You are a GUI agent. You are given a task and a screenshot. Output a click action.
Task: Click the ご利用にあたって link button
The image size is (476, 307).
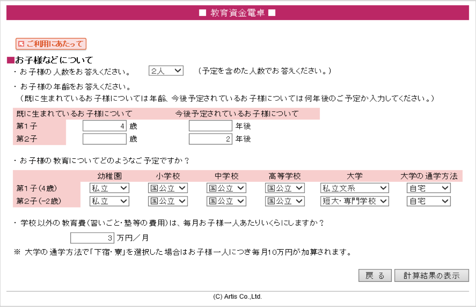coord(51,44)
